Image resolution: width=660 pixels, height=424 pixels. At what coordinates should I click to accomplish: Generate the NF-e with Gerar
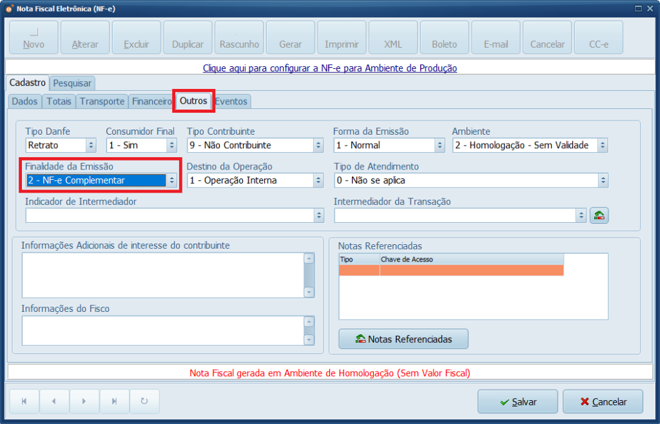click(x=290, y=37)
